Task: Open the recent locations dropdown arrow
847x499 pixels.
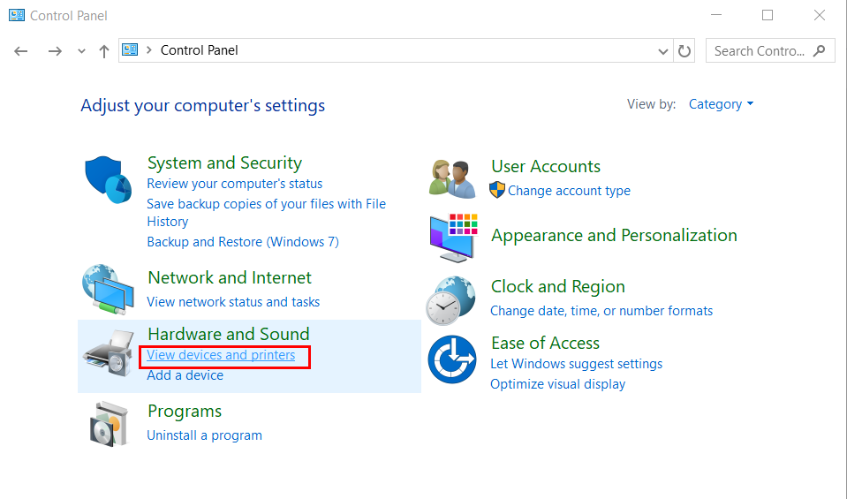Action: [81, 51]
